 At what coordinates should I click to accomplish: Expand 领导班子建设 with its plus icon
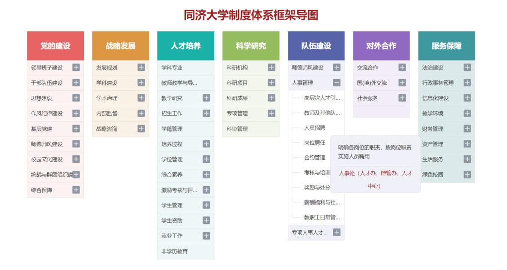(76, 67)
